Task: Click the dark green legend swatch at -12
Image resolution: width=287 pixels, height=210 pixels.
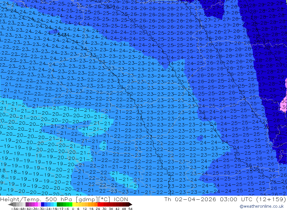Action: click(x=58, y=205)
